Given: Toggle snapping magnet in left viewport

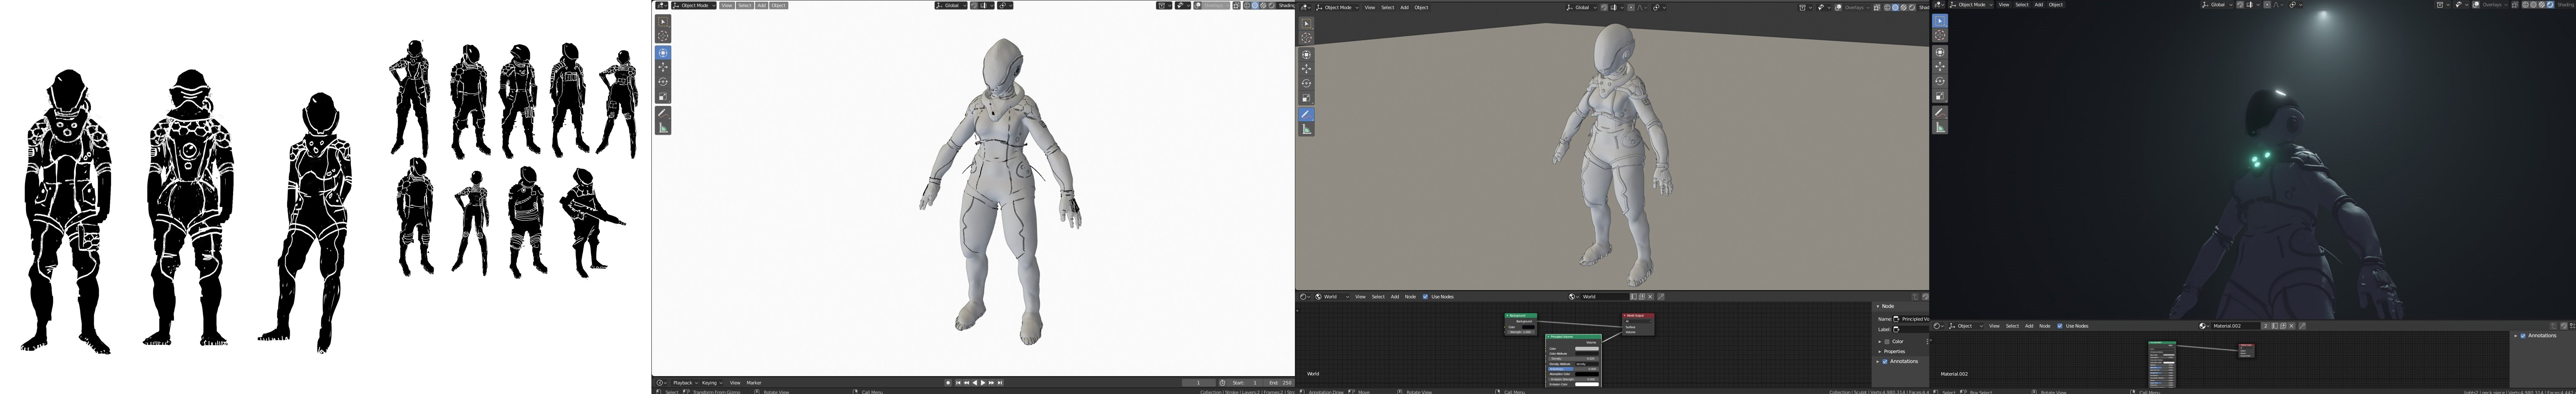Looking at the screenshot, I should click(x=974, y=6).
